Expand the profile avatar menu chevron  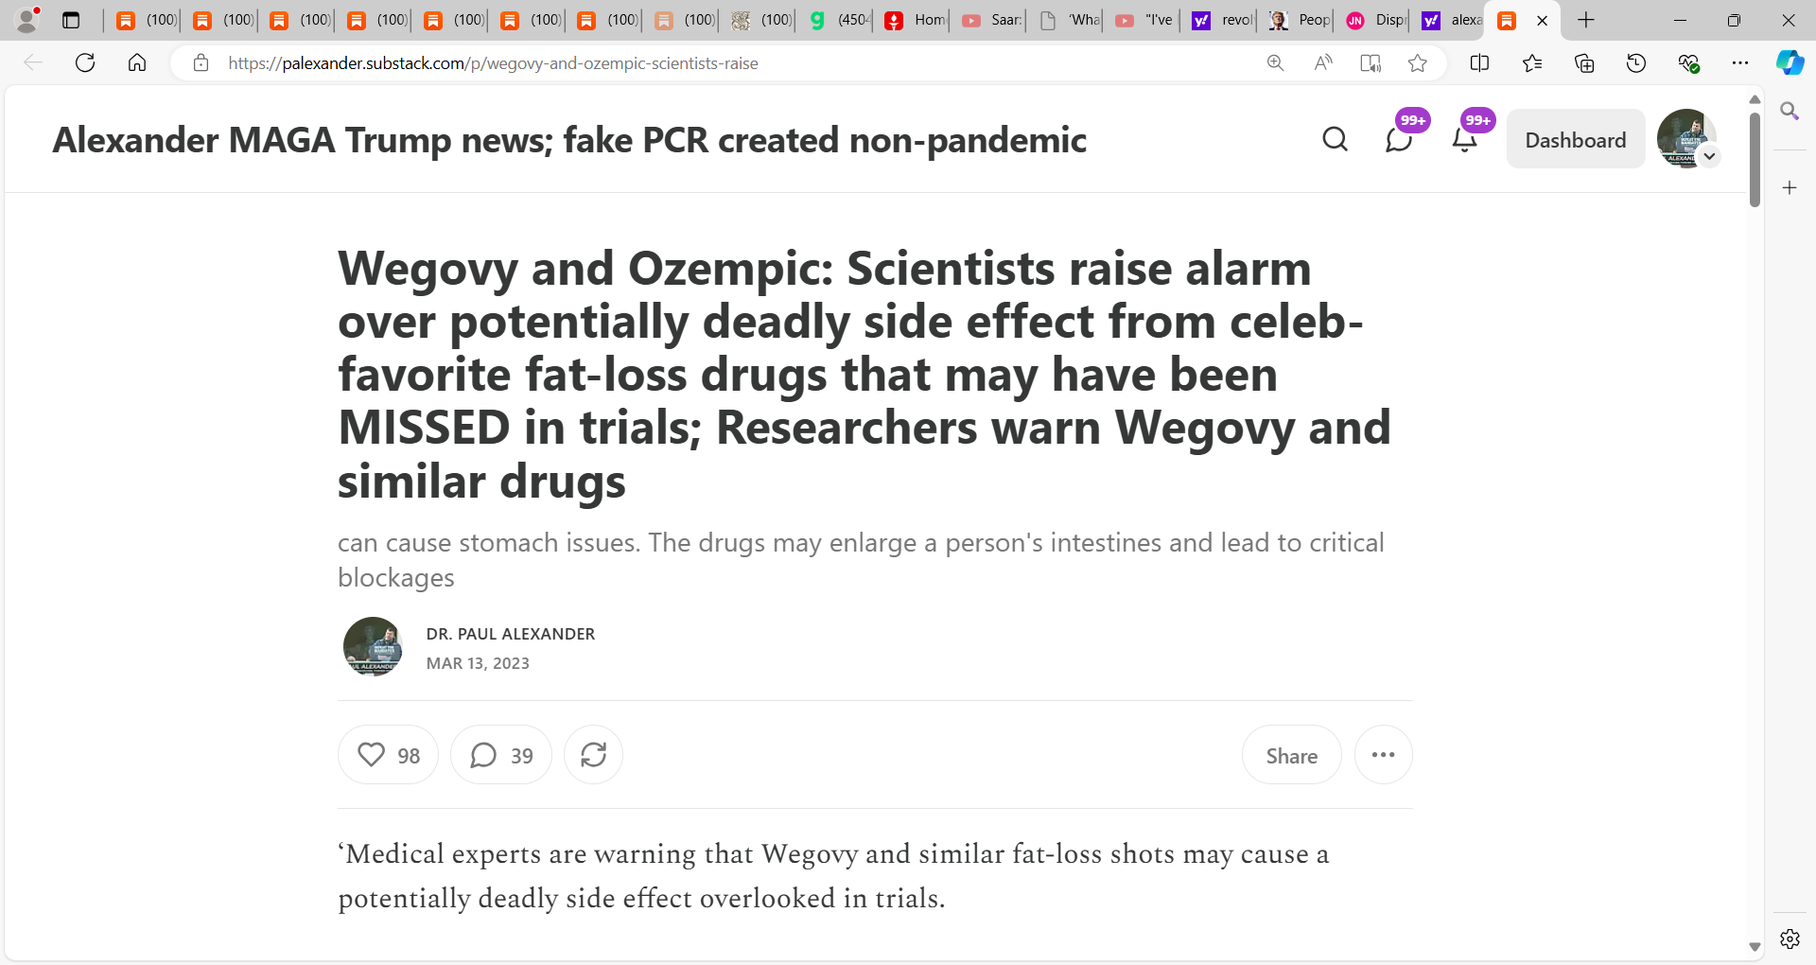(x=1709, y=156)
